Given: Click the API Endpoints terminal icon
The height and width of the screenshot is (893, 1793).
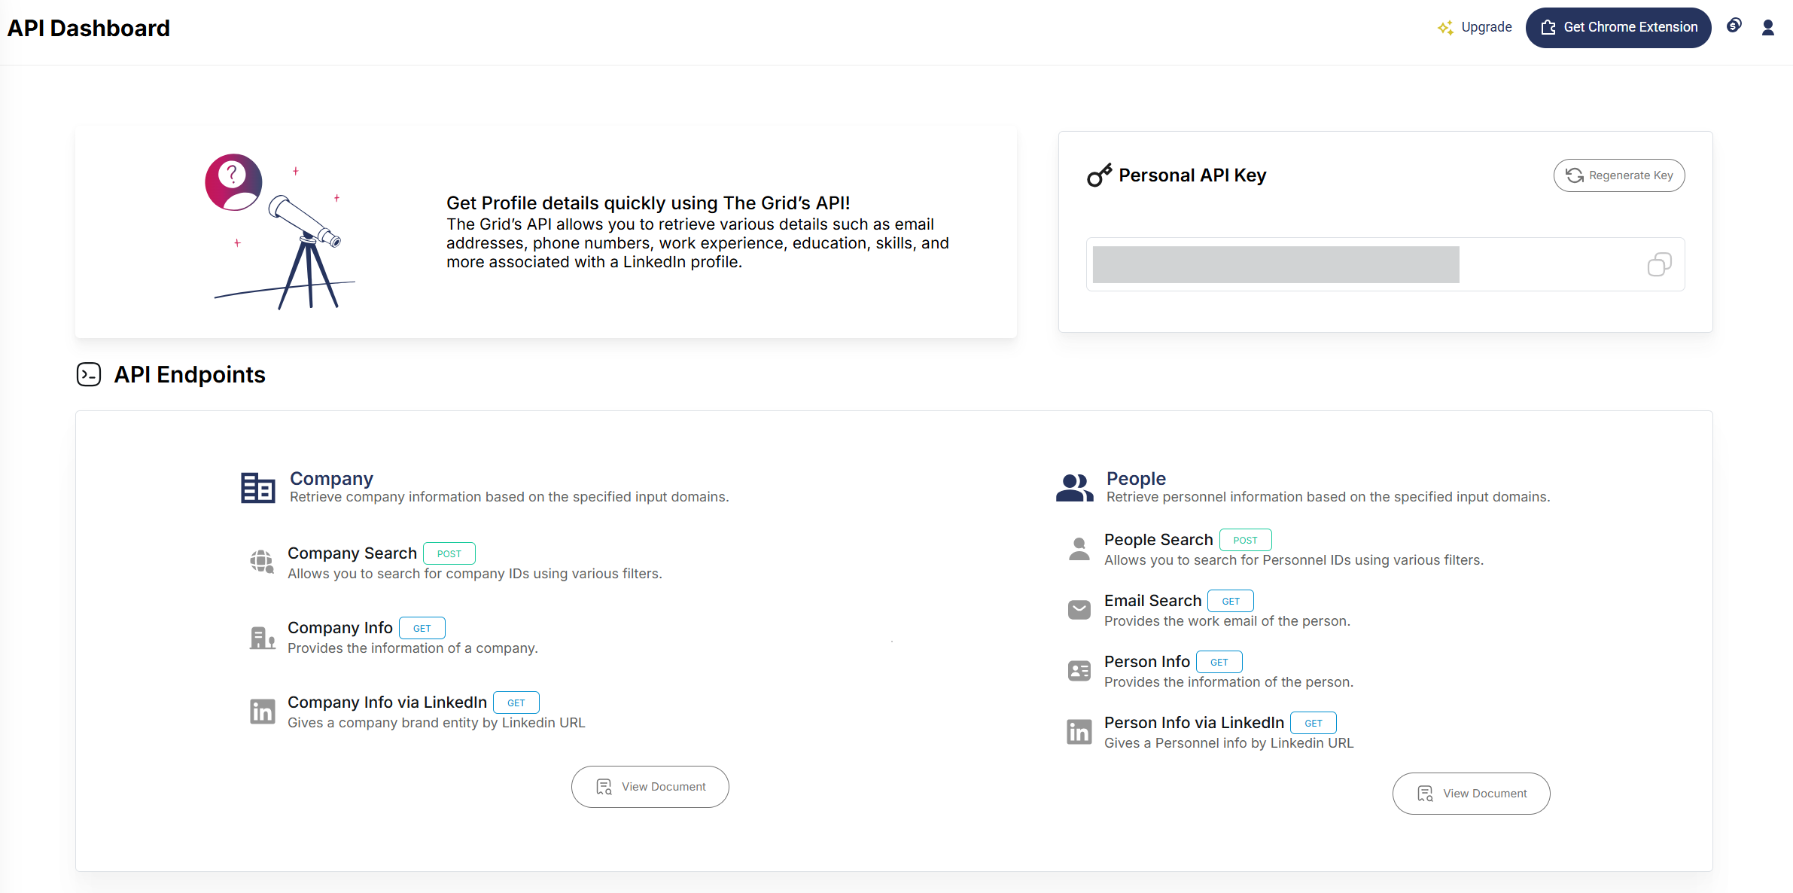Looking at the screenshot, I should pyautogui.click(x=89, y=374).
